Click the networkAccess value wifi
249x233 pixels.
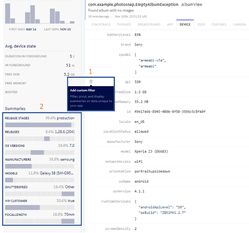coord(138,162)
